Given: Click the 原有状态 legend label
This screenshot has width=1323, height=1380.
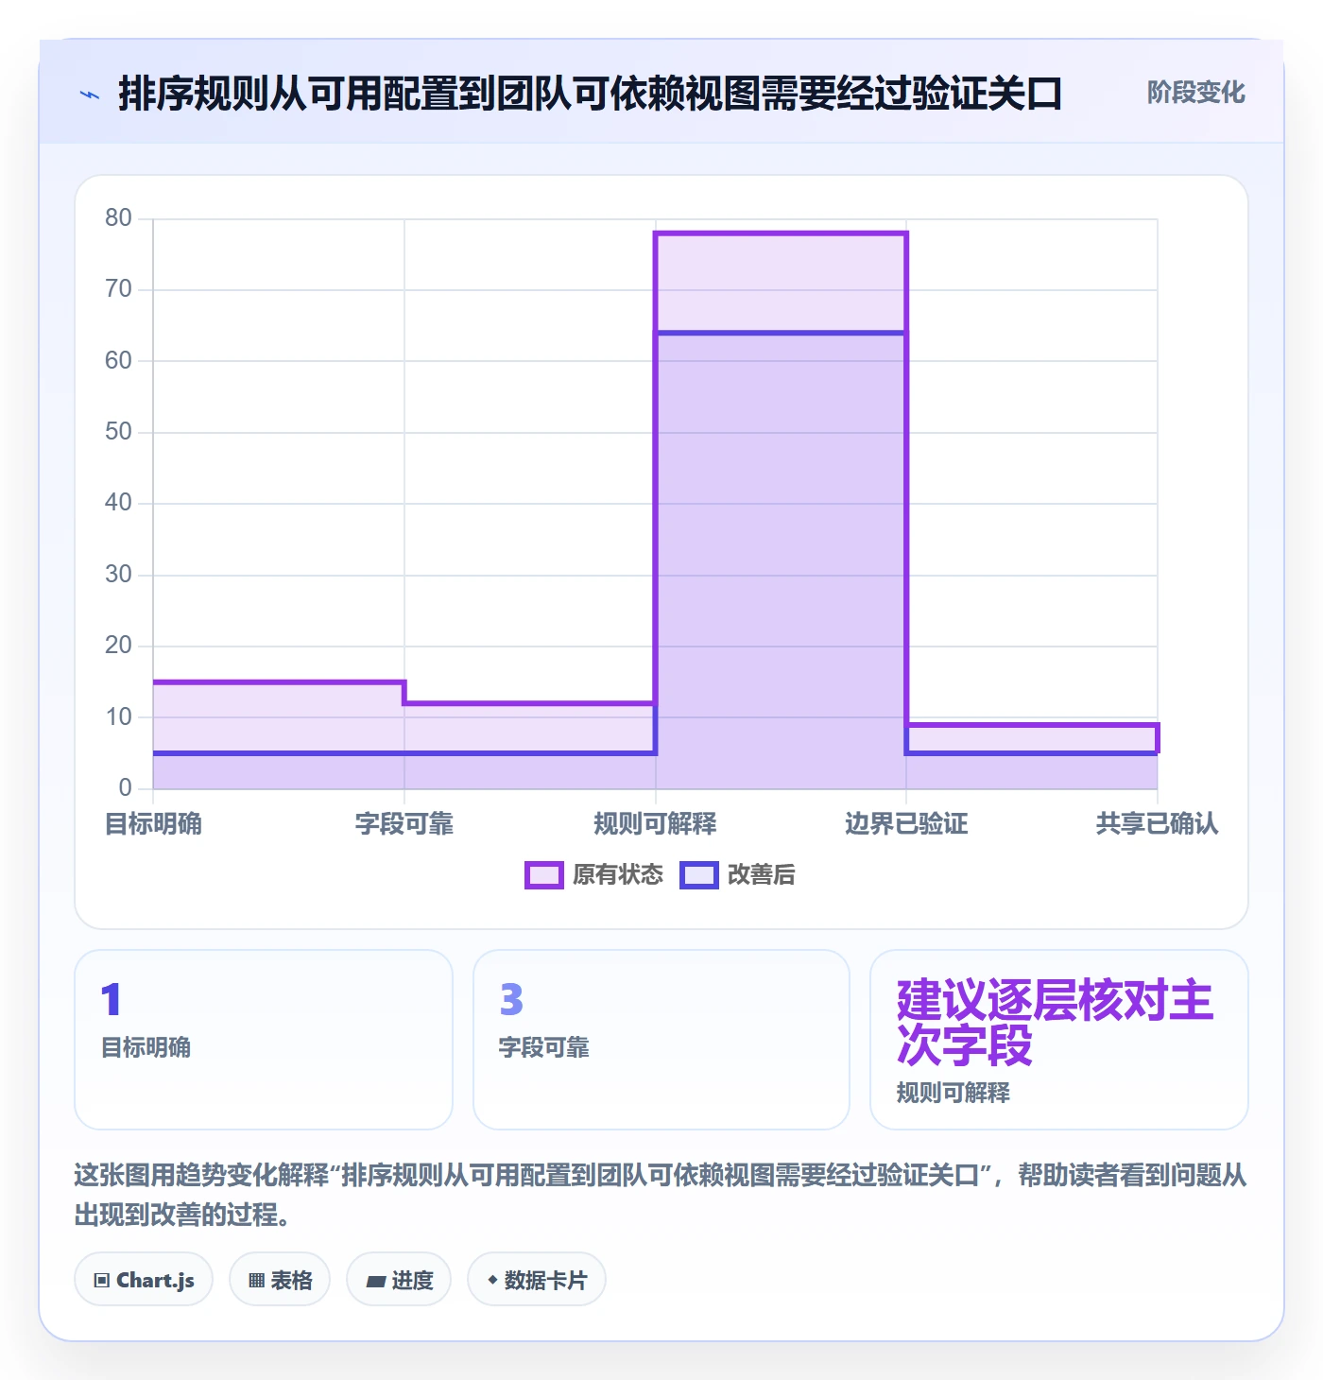Looking at the screenshot, I should coord(618,875).
